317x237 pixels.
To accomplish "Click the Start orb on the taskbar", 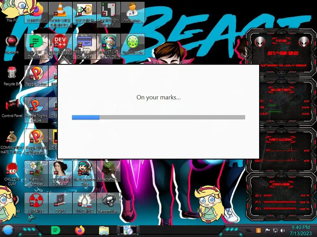I will pyautogui.click(x=8, y=230).
